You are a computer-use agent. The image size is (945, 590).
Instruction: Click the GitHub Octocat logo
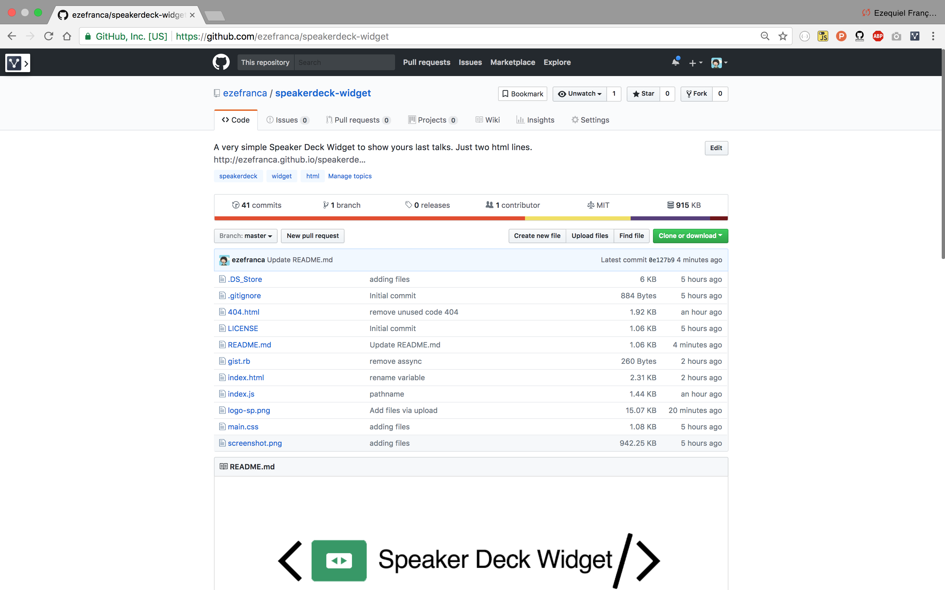coord(221,62)
